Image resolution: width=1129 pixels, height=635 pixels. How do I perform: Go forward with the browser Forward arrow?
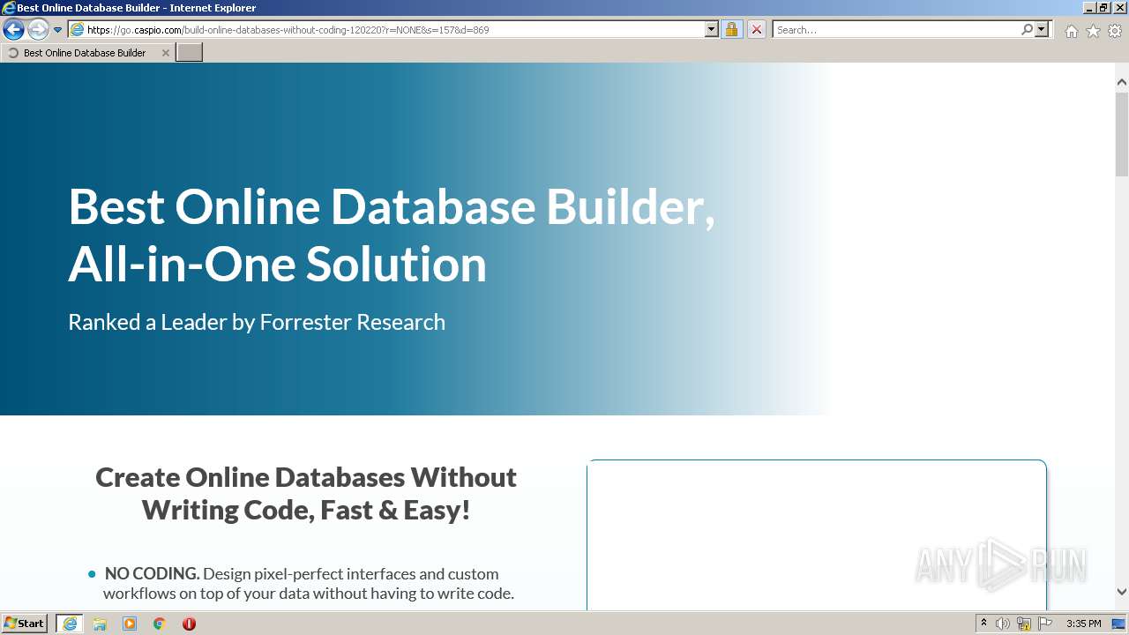pos(38,29)
